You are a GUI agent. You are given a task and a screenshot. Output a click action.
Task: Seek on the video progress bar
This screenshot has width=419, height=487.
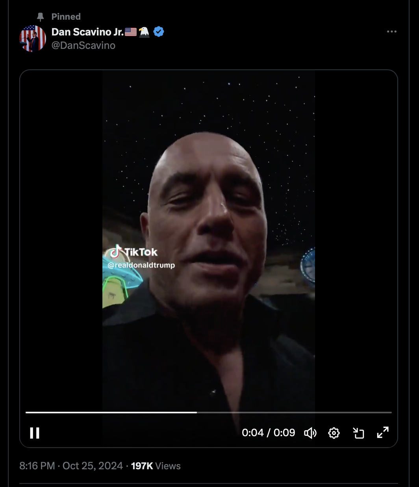click(x=209, y=413)
